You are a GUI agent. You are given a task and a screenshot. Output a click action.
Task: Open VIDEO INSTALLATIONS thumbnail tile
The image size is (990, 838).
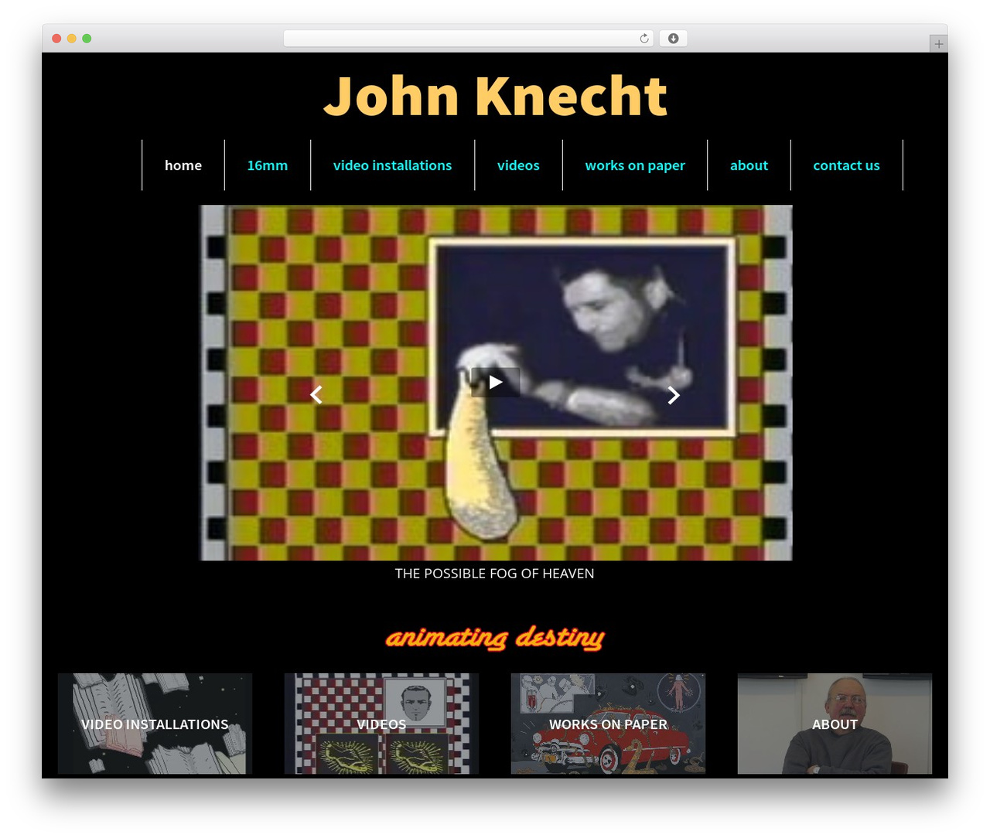[155, 724]
